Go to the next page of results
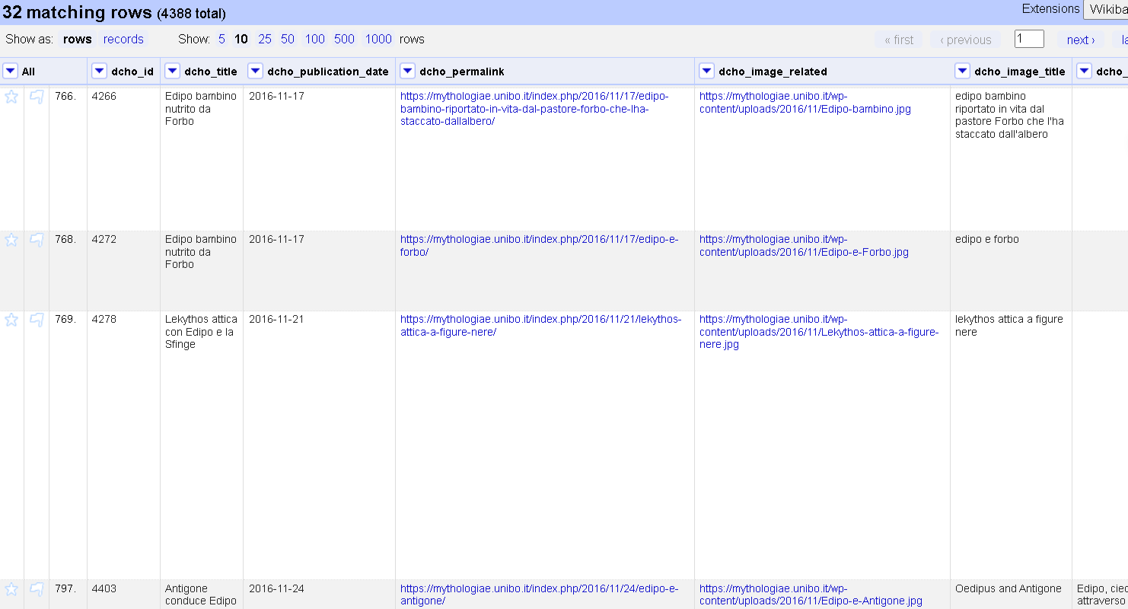 [1080, 40]
